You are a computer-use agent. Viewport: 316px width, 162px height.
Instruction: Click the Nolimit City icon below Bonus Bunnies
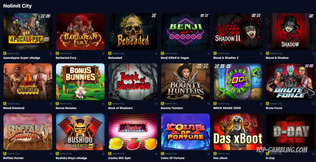[57, 104]
